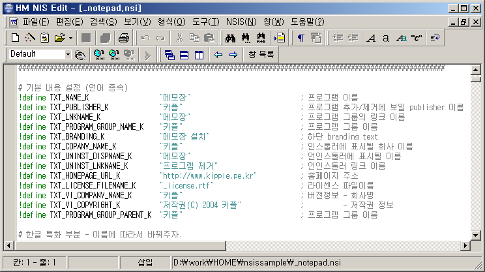Open the NSIS(N) menu

tap(241, 22)
